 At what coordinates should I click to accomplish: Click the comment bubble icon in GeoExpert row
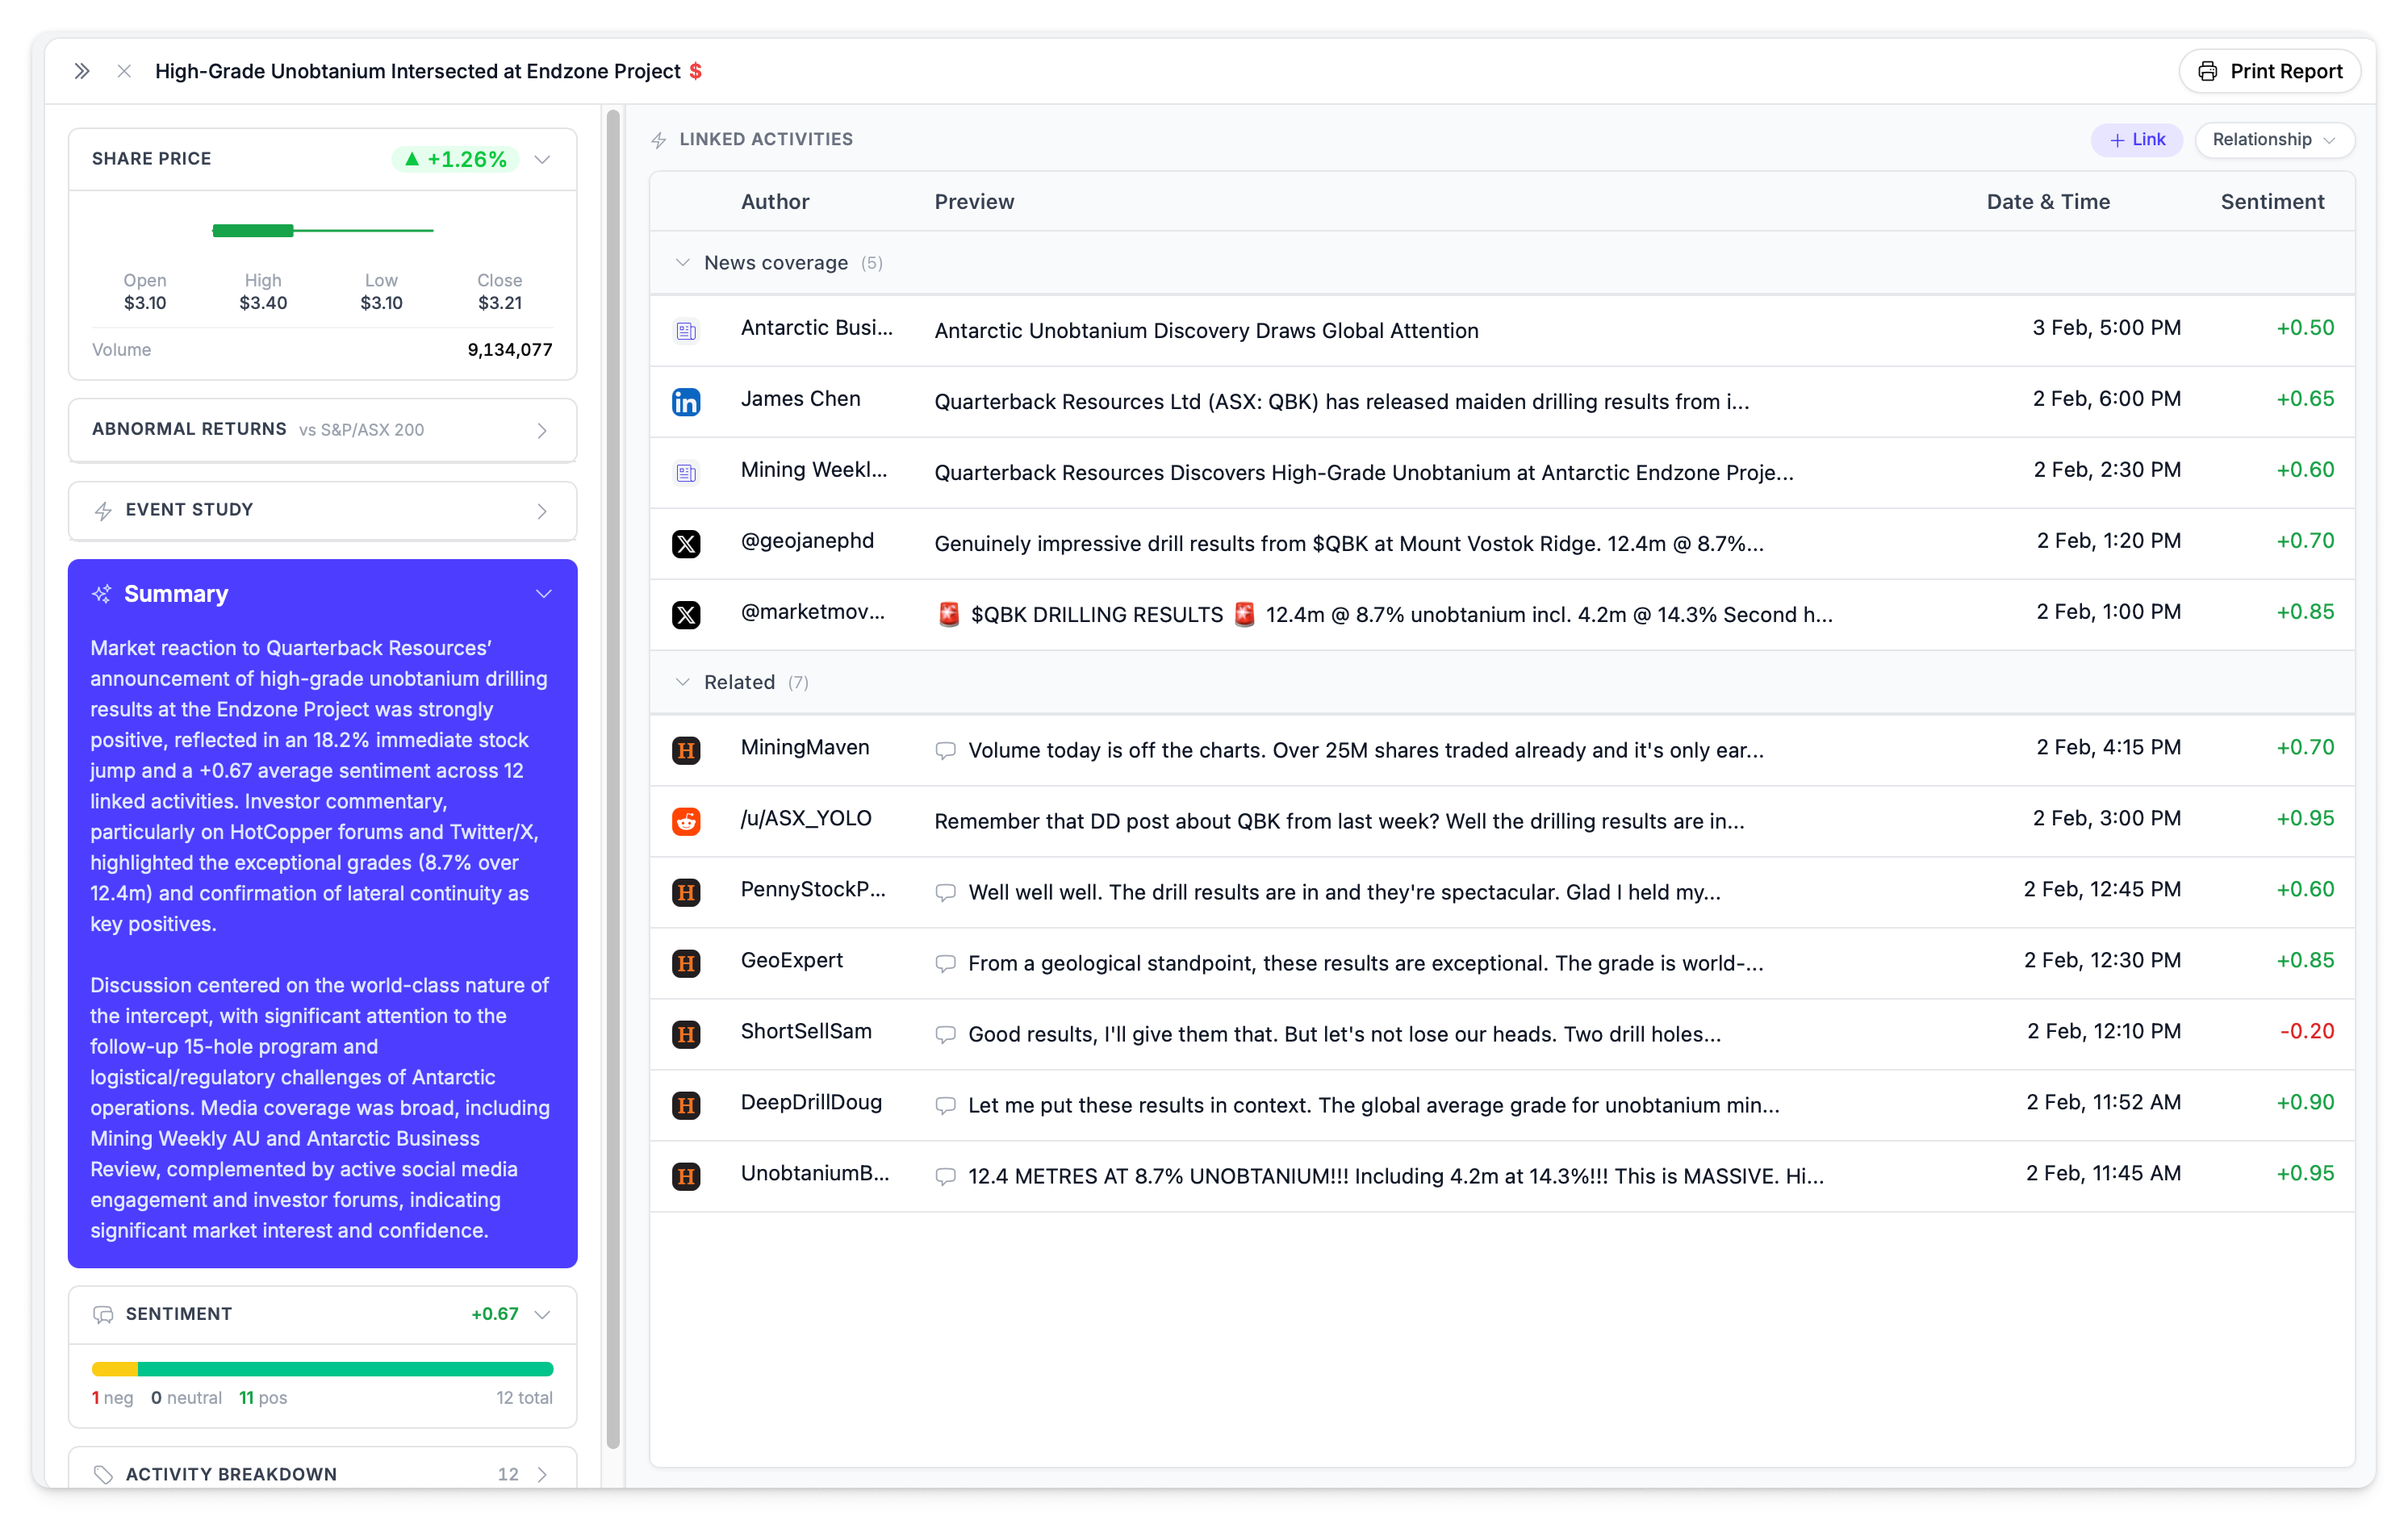pyautogui.click(x=944, y=964)
